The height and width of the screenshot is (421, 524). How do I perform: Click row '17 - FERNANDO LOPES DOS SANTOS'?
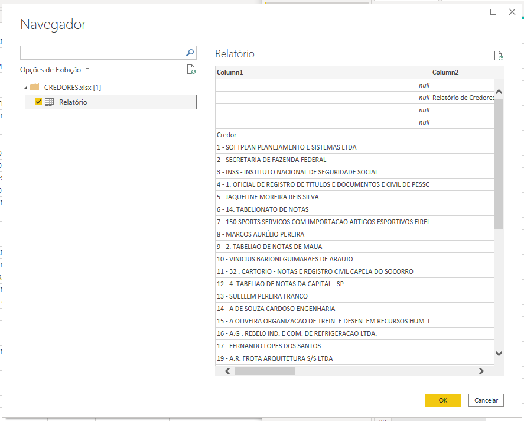[323, 346]
